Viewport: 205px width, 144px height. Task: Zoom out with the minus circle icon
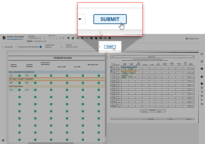point(202,84)
